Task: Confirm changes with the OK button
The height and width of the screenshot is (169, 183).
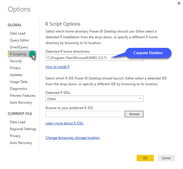Action: coord(145,158)
